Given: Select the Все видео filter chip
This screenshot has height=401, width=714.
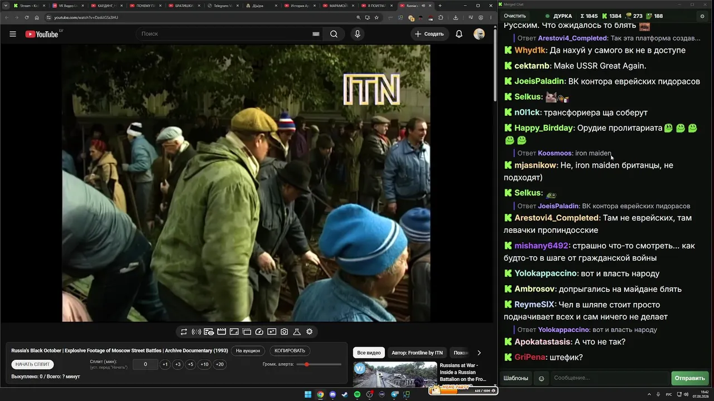Looking at the screenshot, I should coord(369,353).
